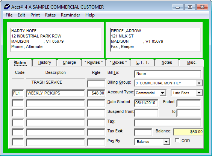Switch to the History tab
Viewport: 212px width, 156px height.
coord(45,63)
